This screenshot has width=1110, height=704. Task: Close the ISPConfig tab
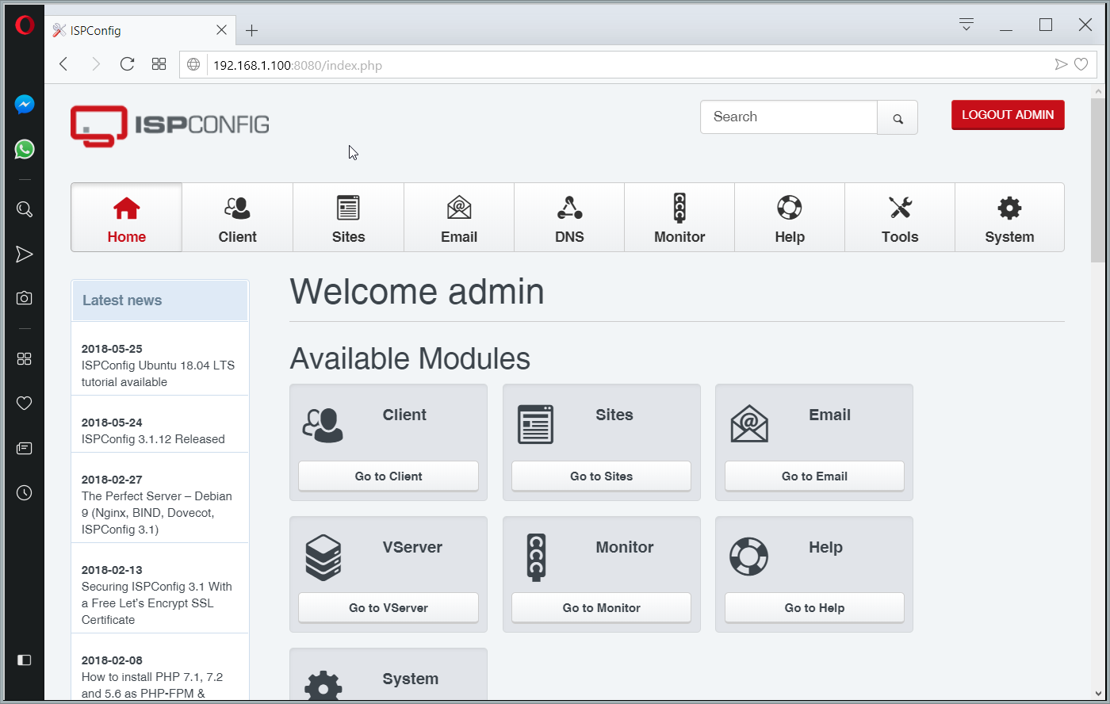pyautogui.click(x=221, y=30)
